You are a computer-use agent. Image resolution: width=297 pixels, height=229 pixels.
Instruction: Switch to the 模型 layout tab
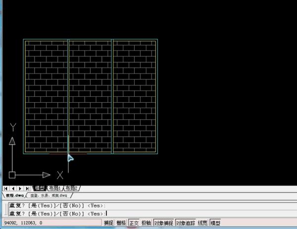[40, 188]
